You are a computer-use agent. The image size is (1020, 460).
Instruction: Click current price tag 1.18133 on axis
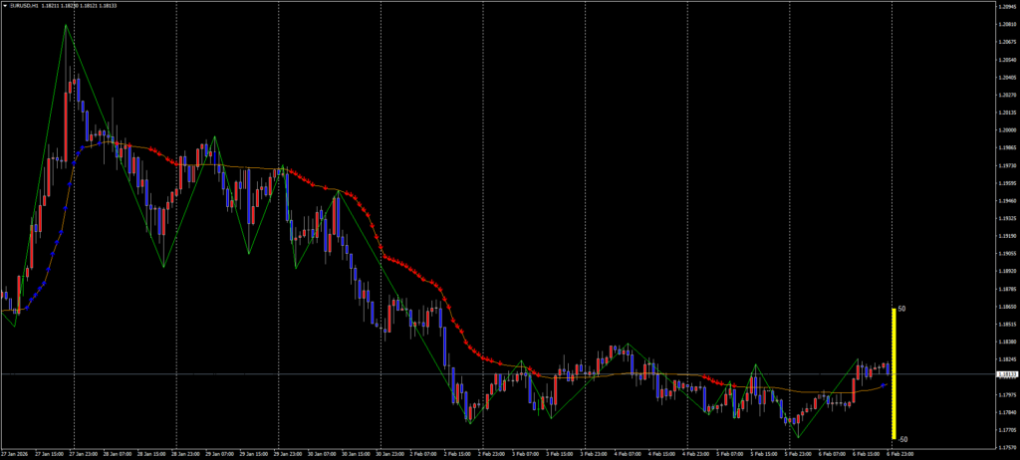pyautogui.click(x=1006, y=374)
